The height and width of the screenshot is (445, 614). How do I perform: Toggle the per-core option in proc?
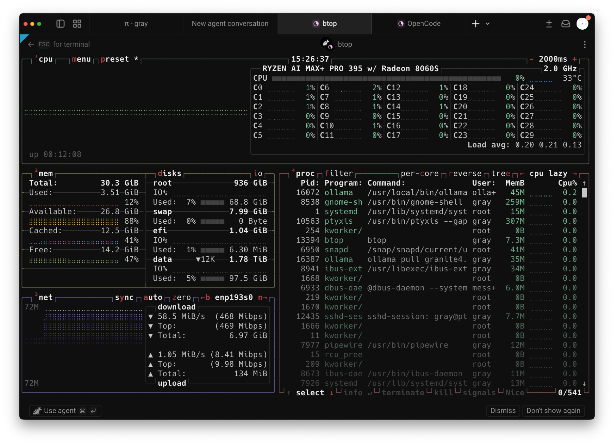tap(420, 173)
